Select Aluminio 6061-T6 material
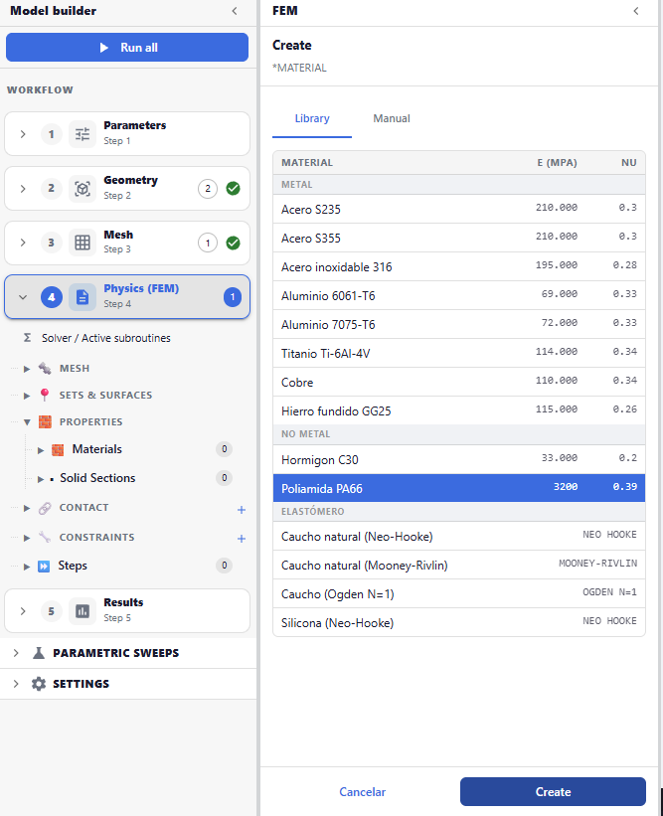Image resolution: width=663 pixels, height=816 pixels. (x=459, y=295)
